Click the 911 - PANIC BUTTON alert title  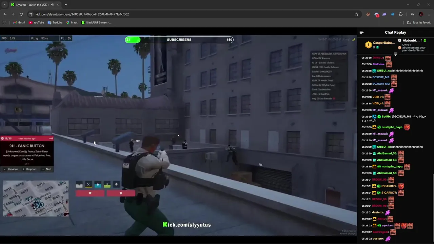[x=27, y=146]
